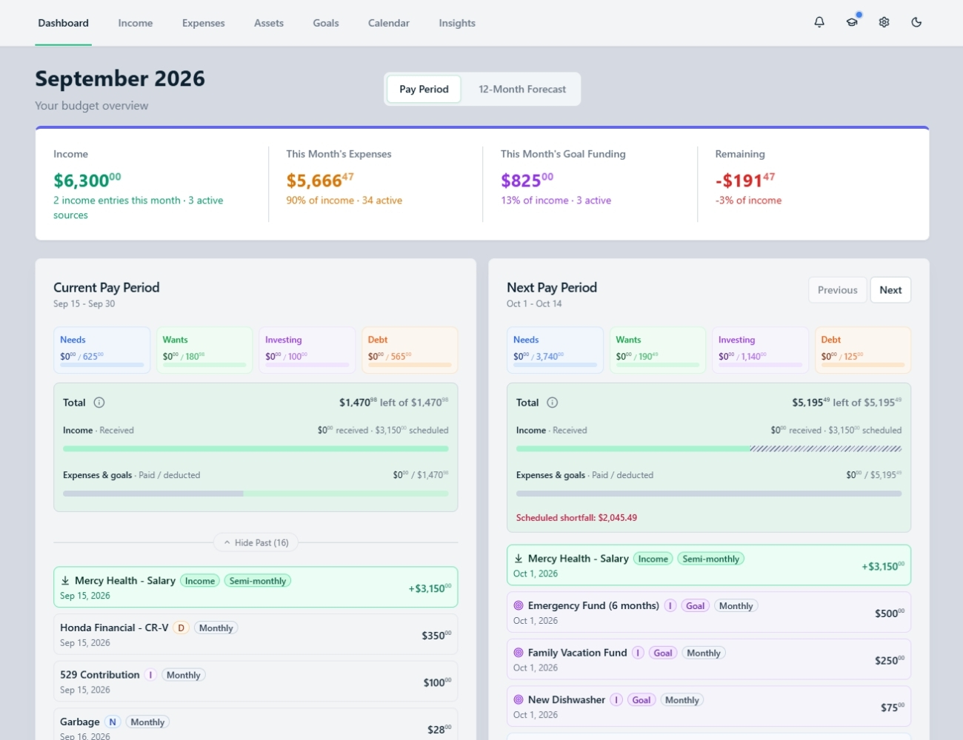Open the notifications bell
Viewport: 963px width, 740px height.
819,22
